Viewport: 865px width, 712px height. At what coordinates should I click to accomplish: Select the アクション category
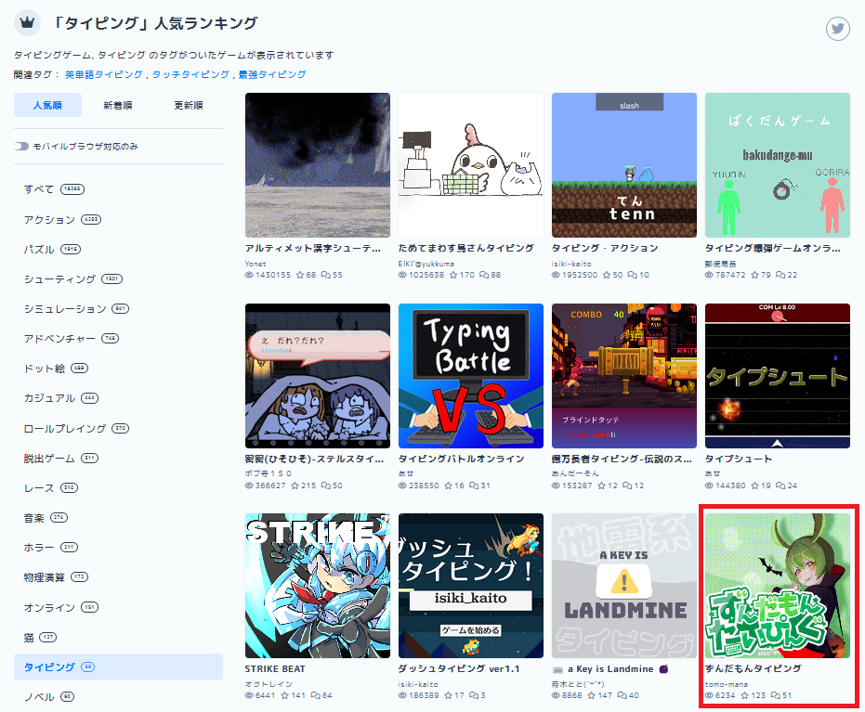[x=118, y=219]
